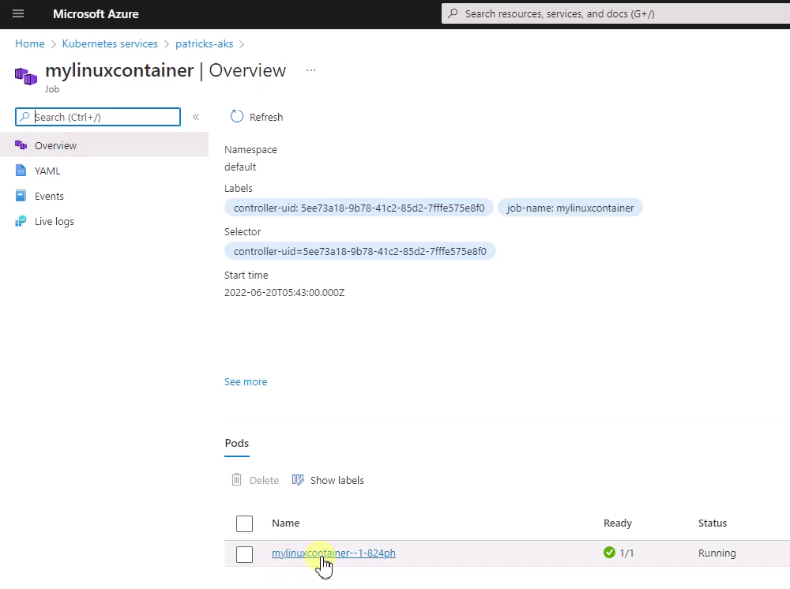790x589 pixels.
Task: Click the 1/1 ready value
Action: [626, 553]
